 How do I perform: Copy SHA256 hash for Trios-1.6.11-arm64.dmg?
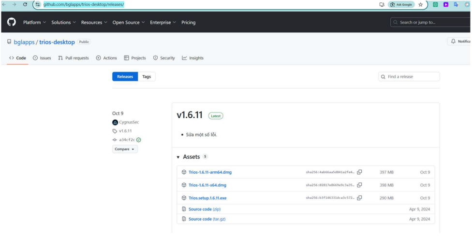point(359,172)
